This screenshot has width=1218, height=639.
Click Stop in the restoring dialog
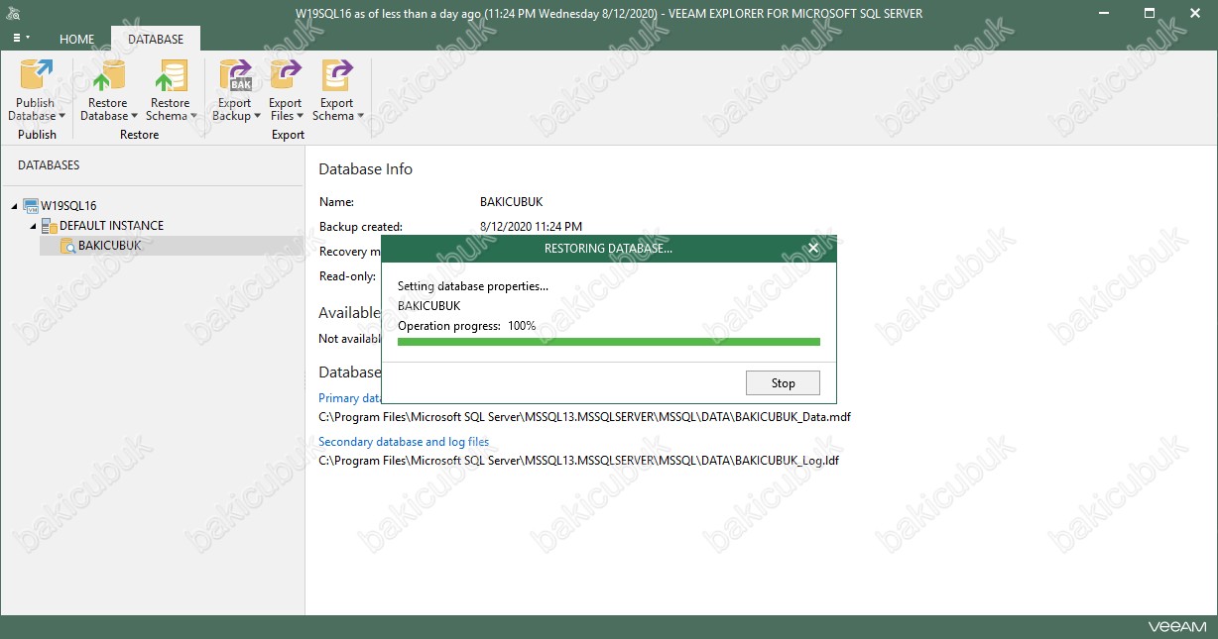(x=783, y=382)
